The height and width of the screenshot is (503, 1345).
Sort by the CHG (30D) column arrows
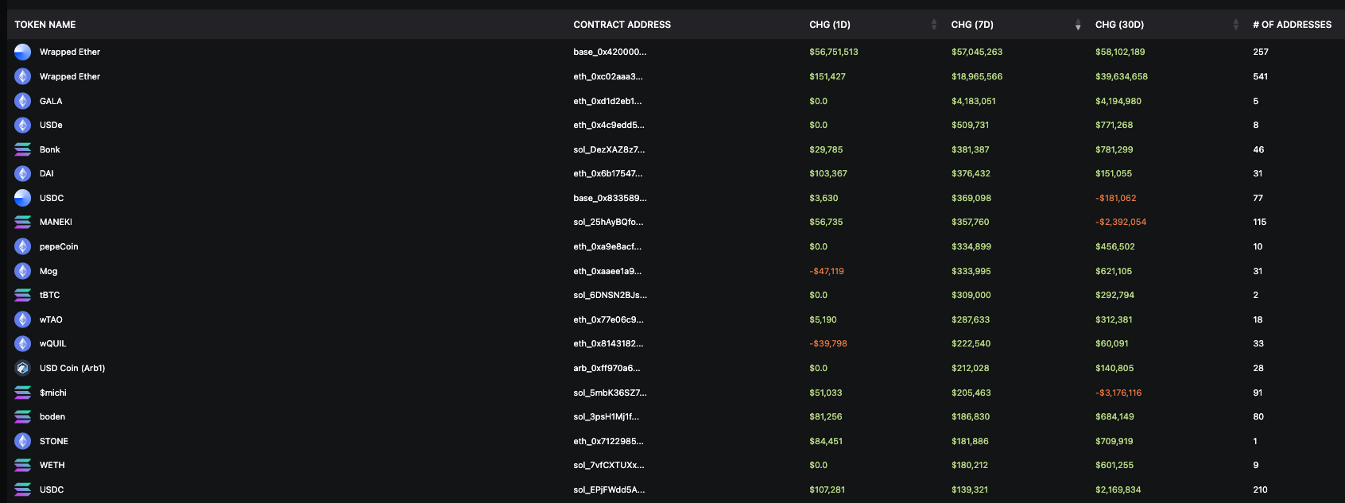point(1236,25)
